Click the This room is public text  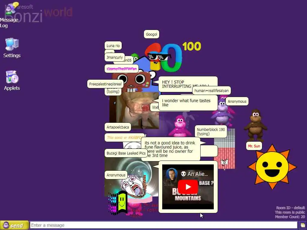pos(290,212)
